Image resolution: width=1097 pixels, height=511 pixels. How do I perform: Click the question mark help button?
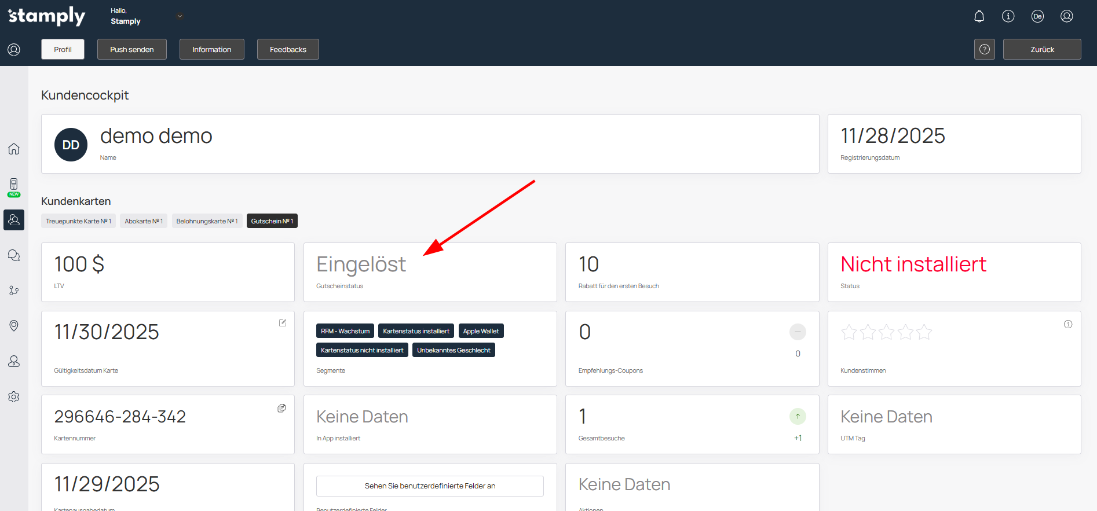click(984, 49)
